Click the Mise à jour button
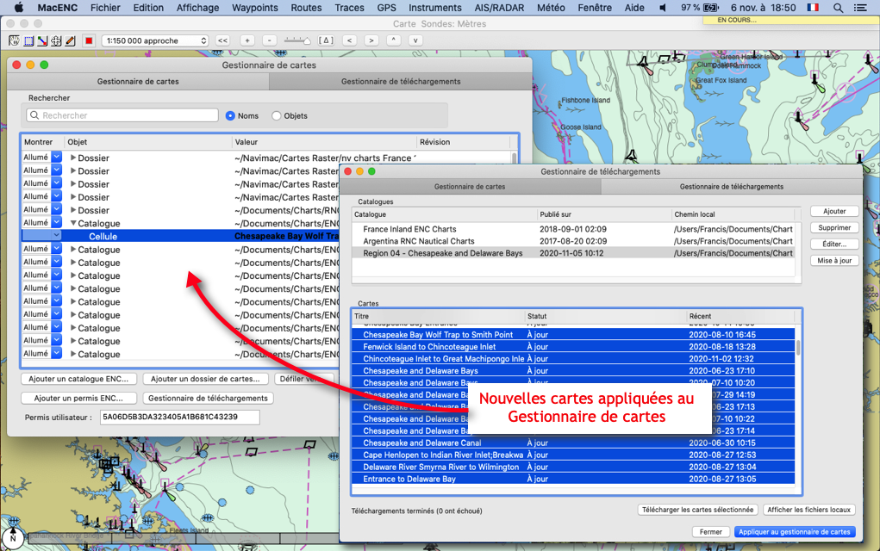Image resolution: width=880 pixels, height=551 pixels. click(834, 261)
